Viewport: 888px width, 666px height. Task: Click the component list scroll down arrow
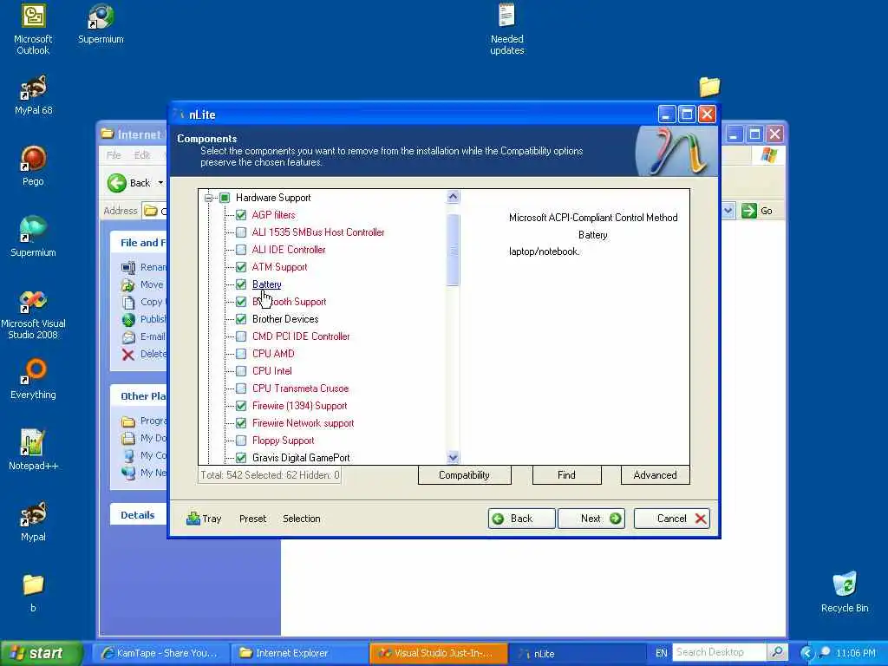[x=453, y=457]
